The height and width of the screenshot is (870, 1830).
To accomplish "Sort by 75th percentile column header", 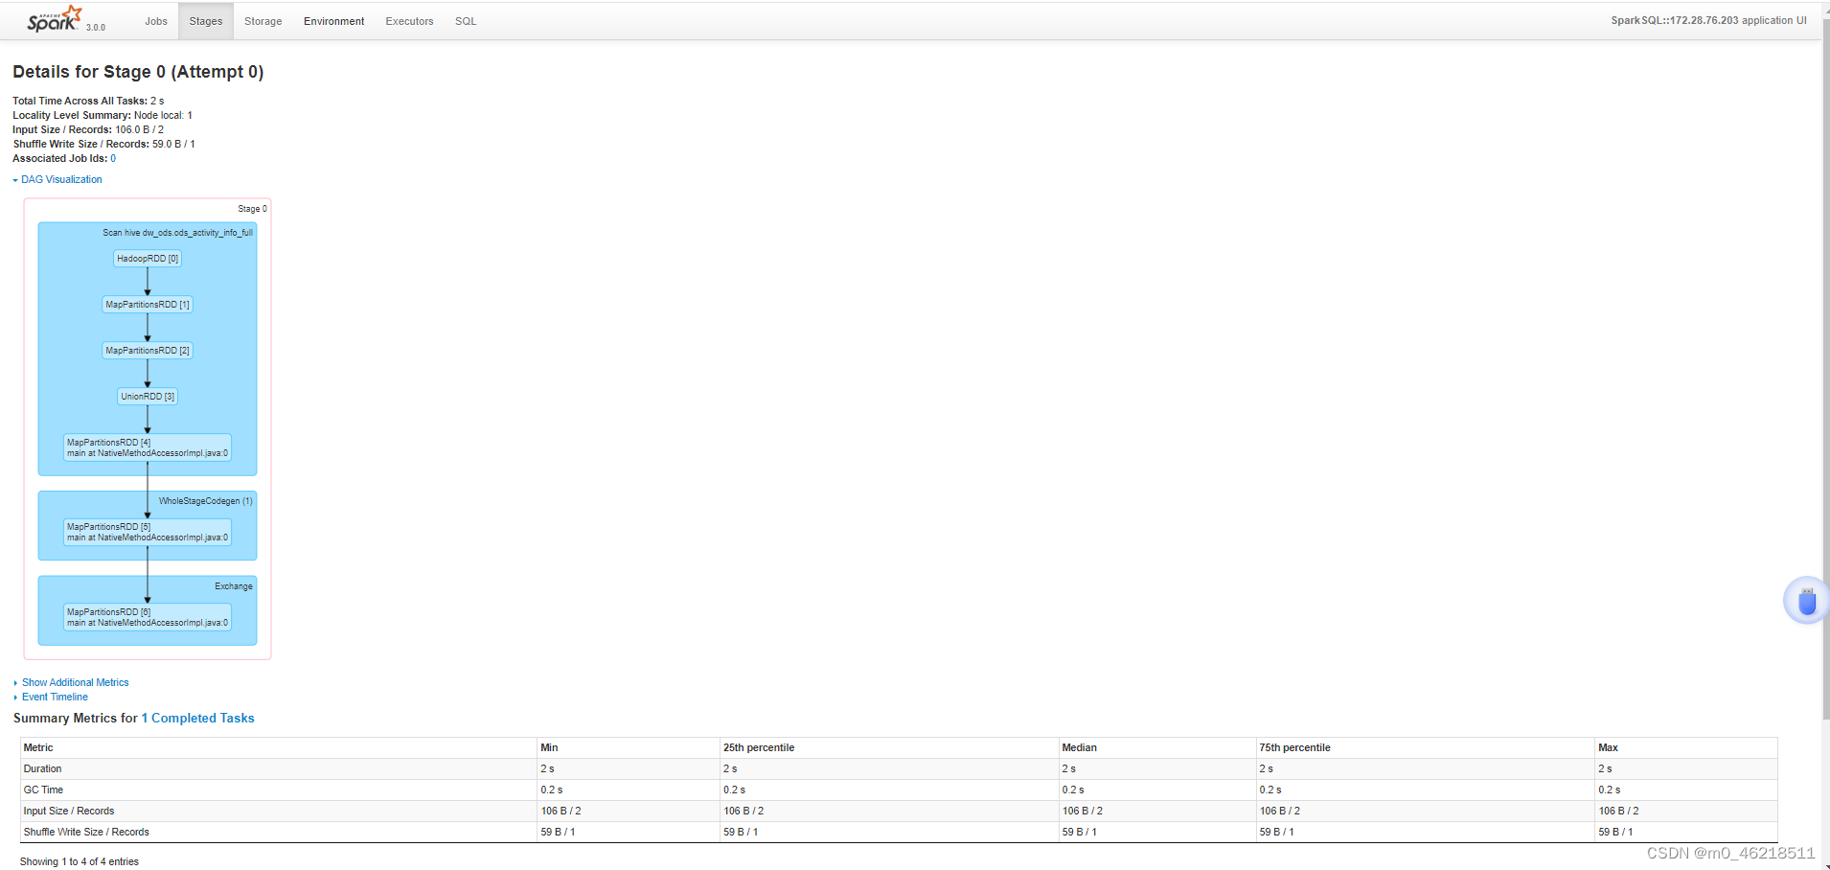I will (x=1426, y=747).
